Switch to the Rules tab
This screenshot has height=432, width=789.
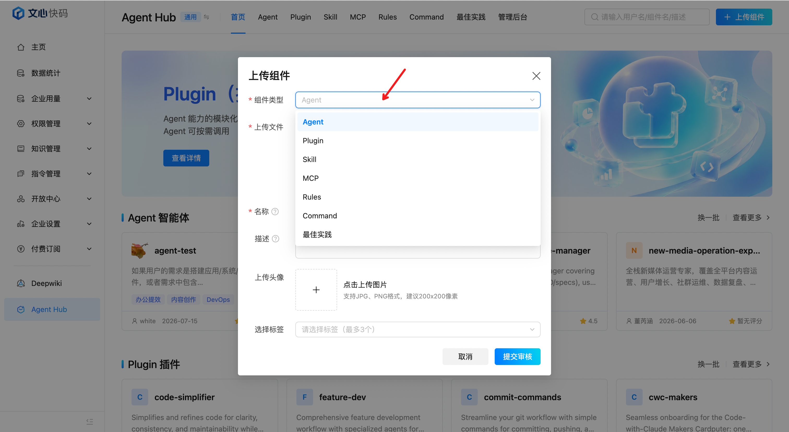click(387, 17)
